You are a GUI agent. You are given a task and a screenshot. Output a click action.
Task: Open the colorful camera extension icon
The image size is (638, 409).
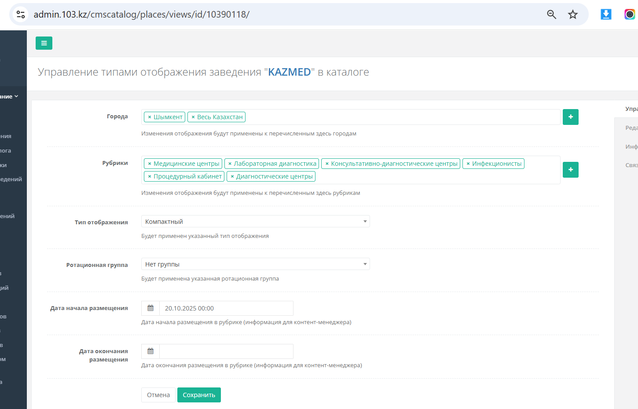tap(630, 15)
